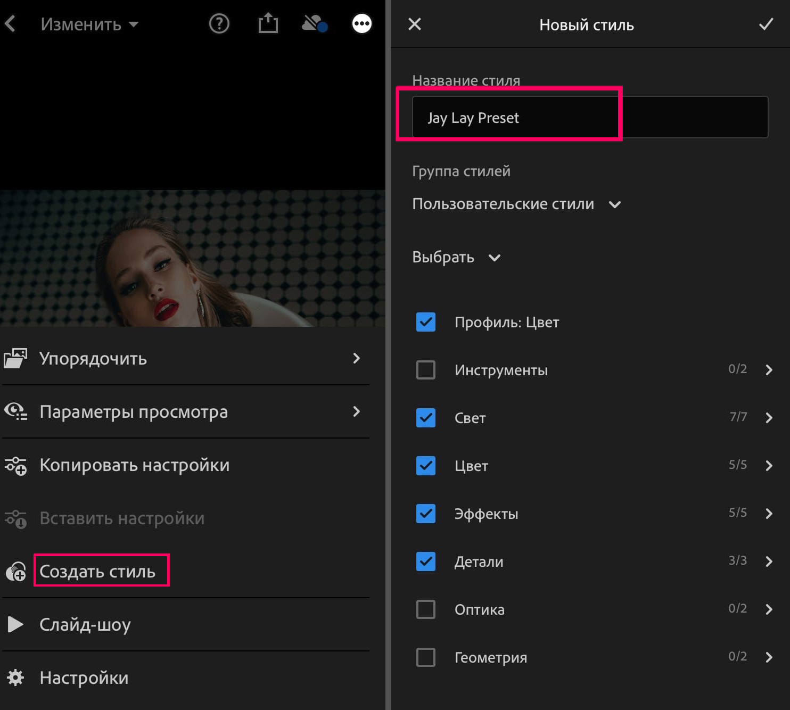
Task: Click the share/export icon
Action: pos(268,23)
